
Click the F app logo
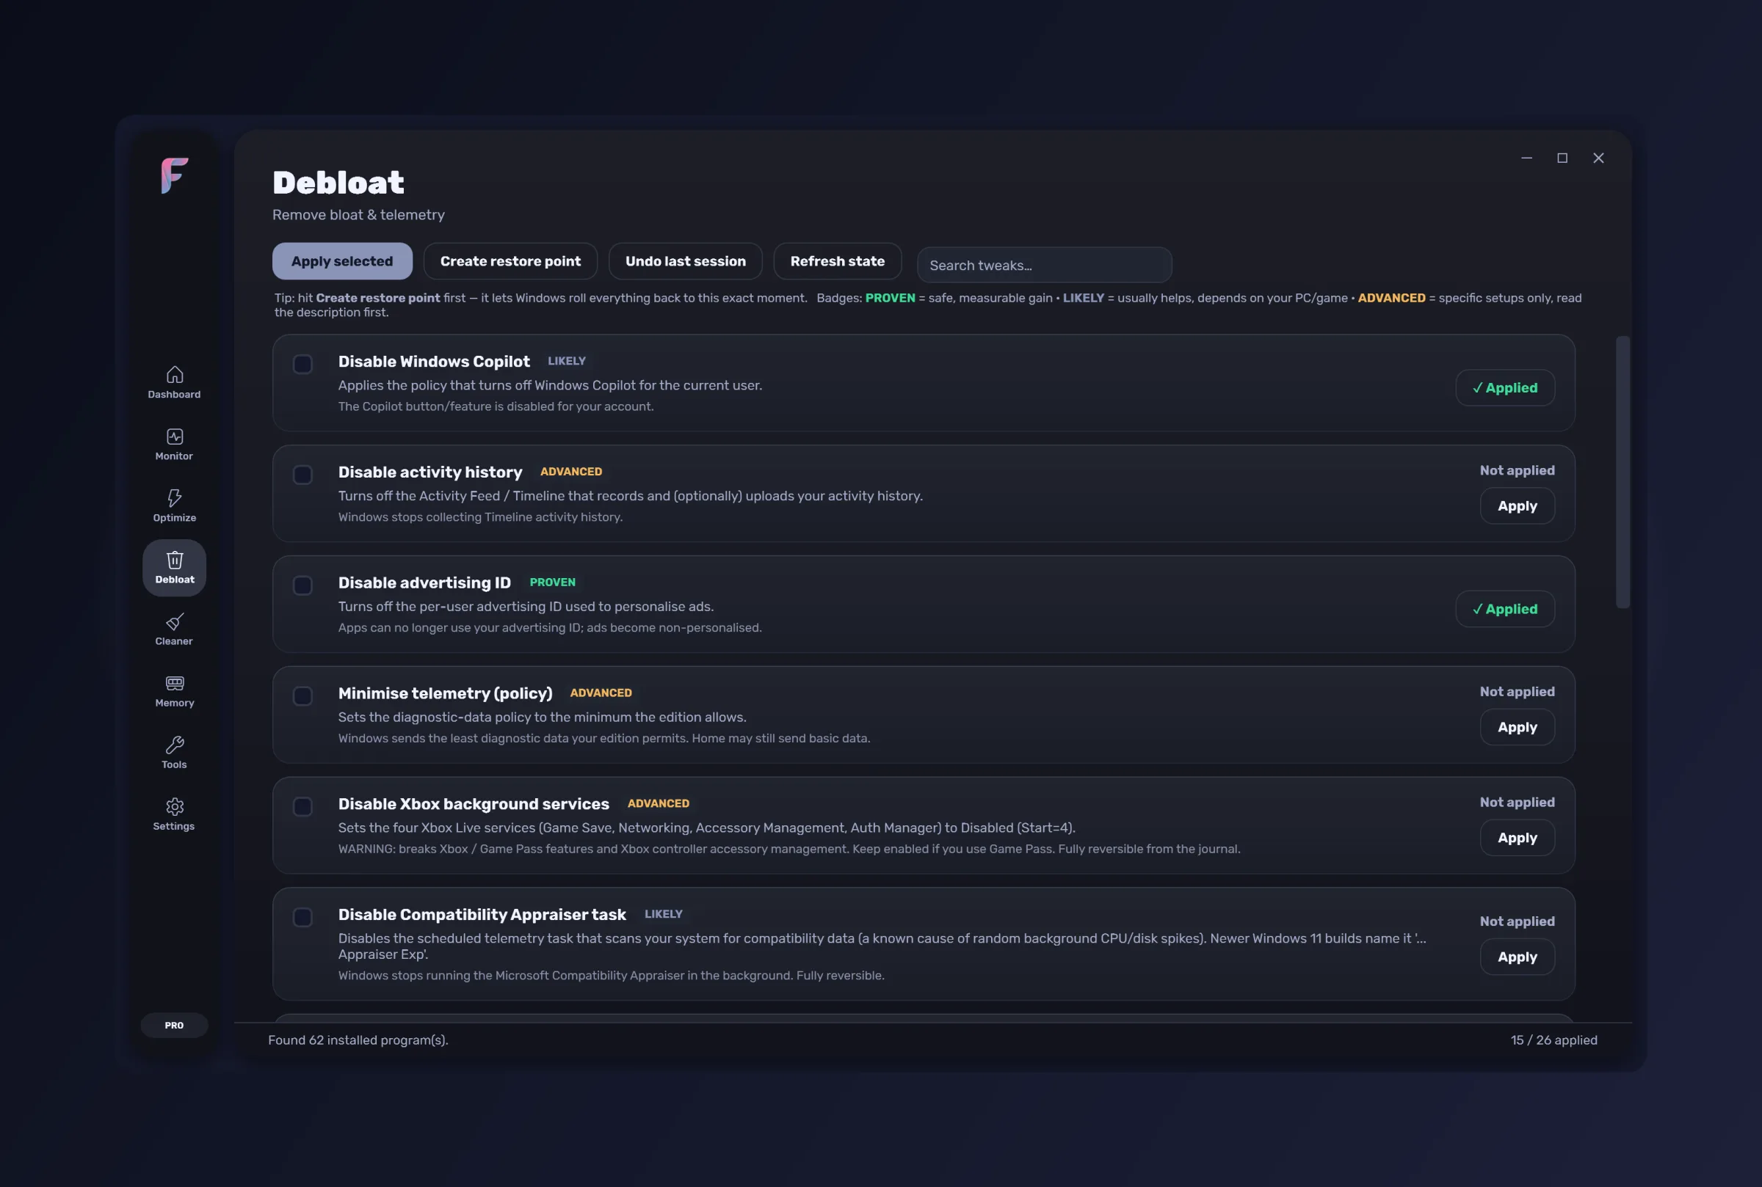pos(174,175)
